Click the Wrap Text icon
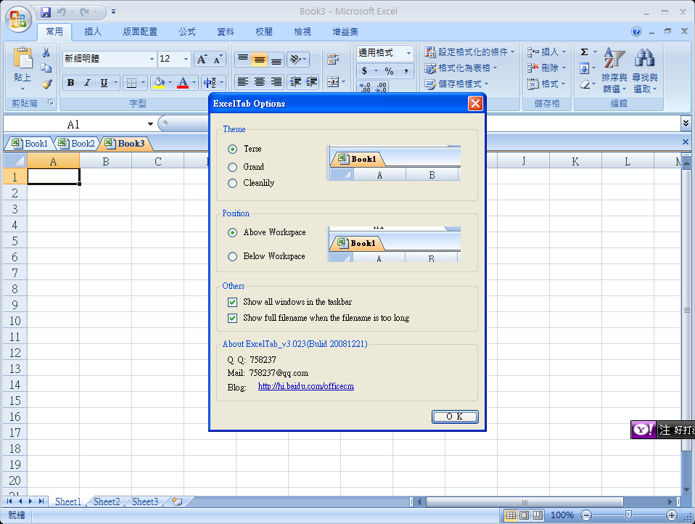 point(333,59)
